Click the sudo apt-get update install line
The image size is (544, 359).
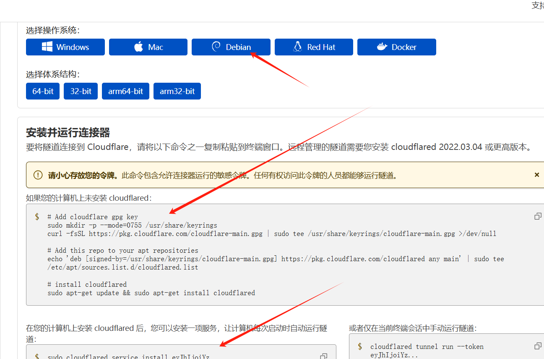pos(151,293)
